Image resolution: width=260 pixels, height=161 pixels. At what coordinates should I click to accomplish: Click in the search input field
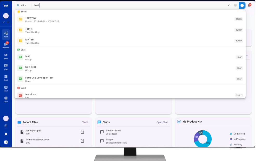130,5
